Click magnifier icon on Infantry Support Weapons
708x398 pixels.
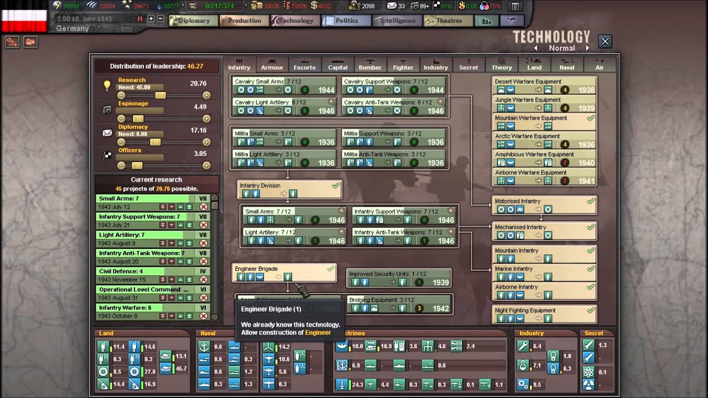(x=451, y=211)
